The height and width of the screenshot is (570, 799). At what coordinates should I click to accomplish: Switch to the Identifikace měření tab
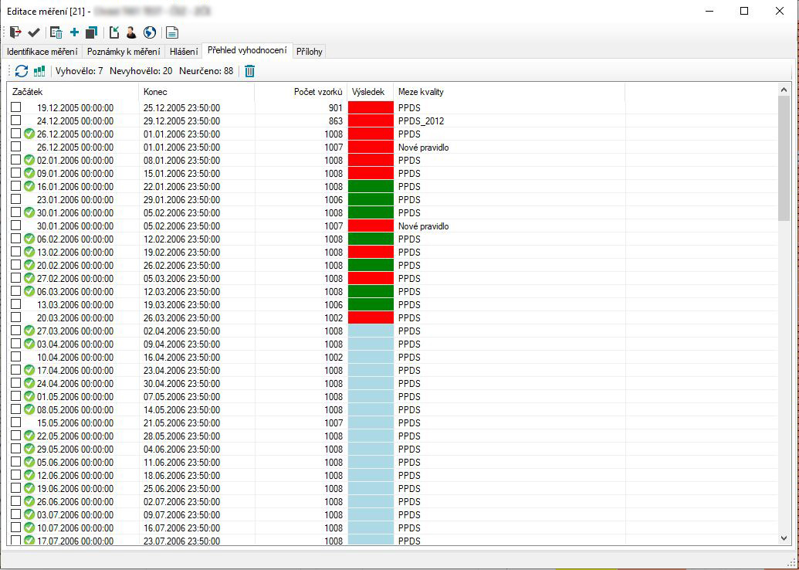point(42,52)
